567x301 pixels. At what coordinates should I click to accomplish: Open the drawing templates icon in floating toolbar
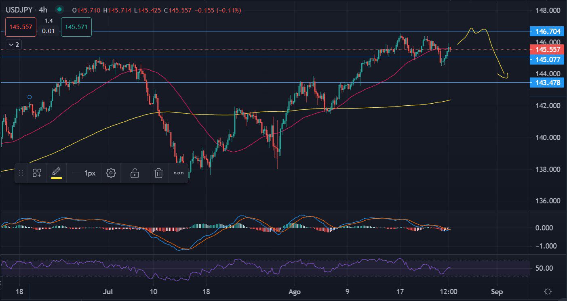[37, 173]
